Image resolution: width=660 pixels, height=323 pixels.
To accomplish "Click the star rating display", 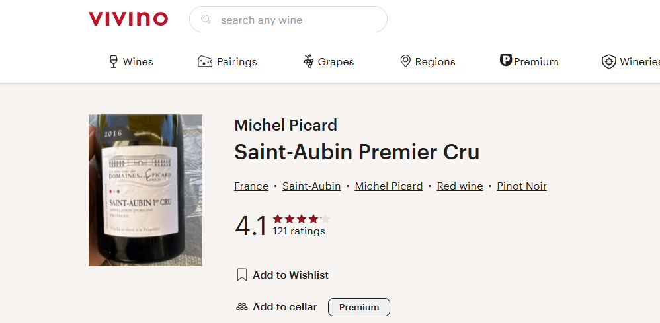I will click(x=302, y=219).
